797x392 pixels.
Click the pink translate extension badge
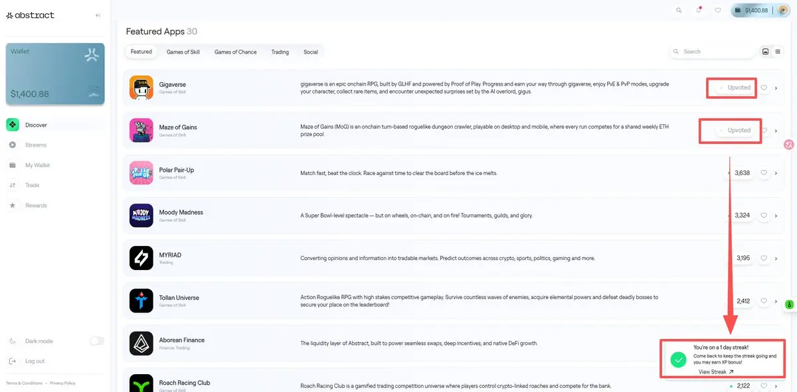789,144
